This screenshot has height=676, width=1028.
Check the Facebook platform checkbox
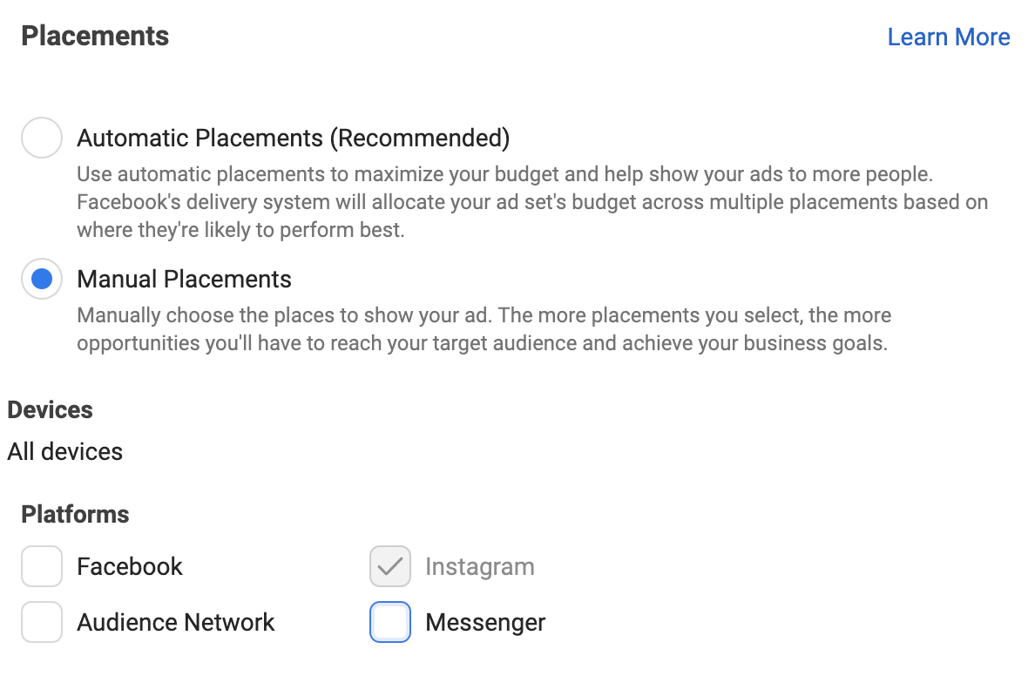pyautogui.click(x=41, y=566)
